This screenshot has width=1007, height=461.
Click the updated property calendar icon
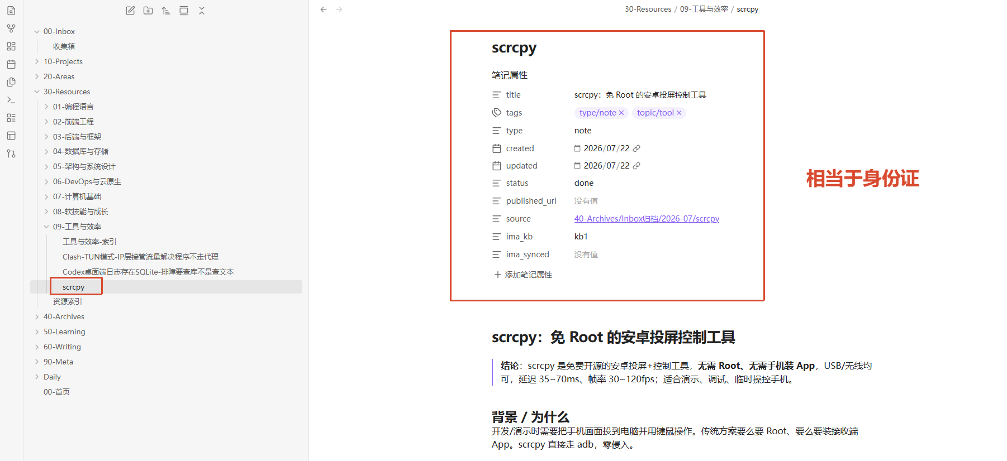pyautogui.click(x=496, y=166)
